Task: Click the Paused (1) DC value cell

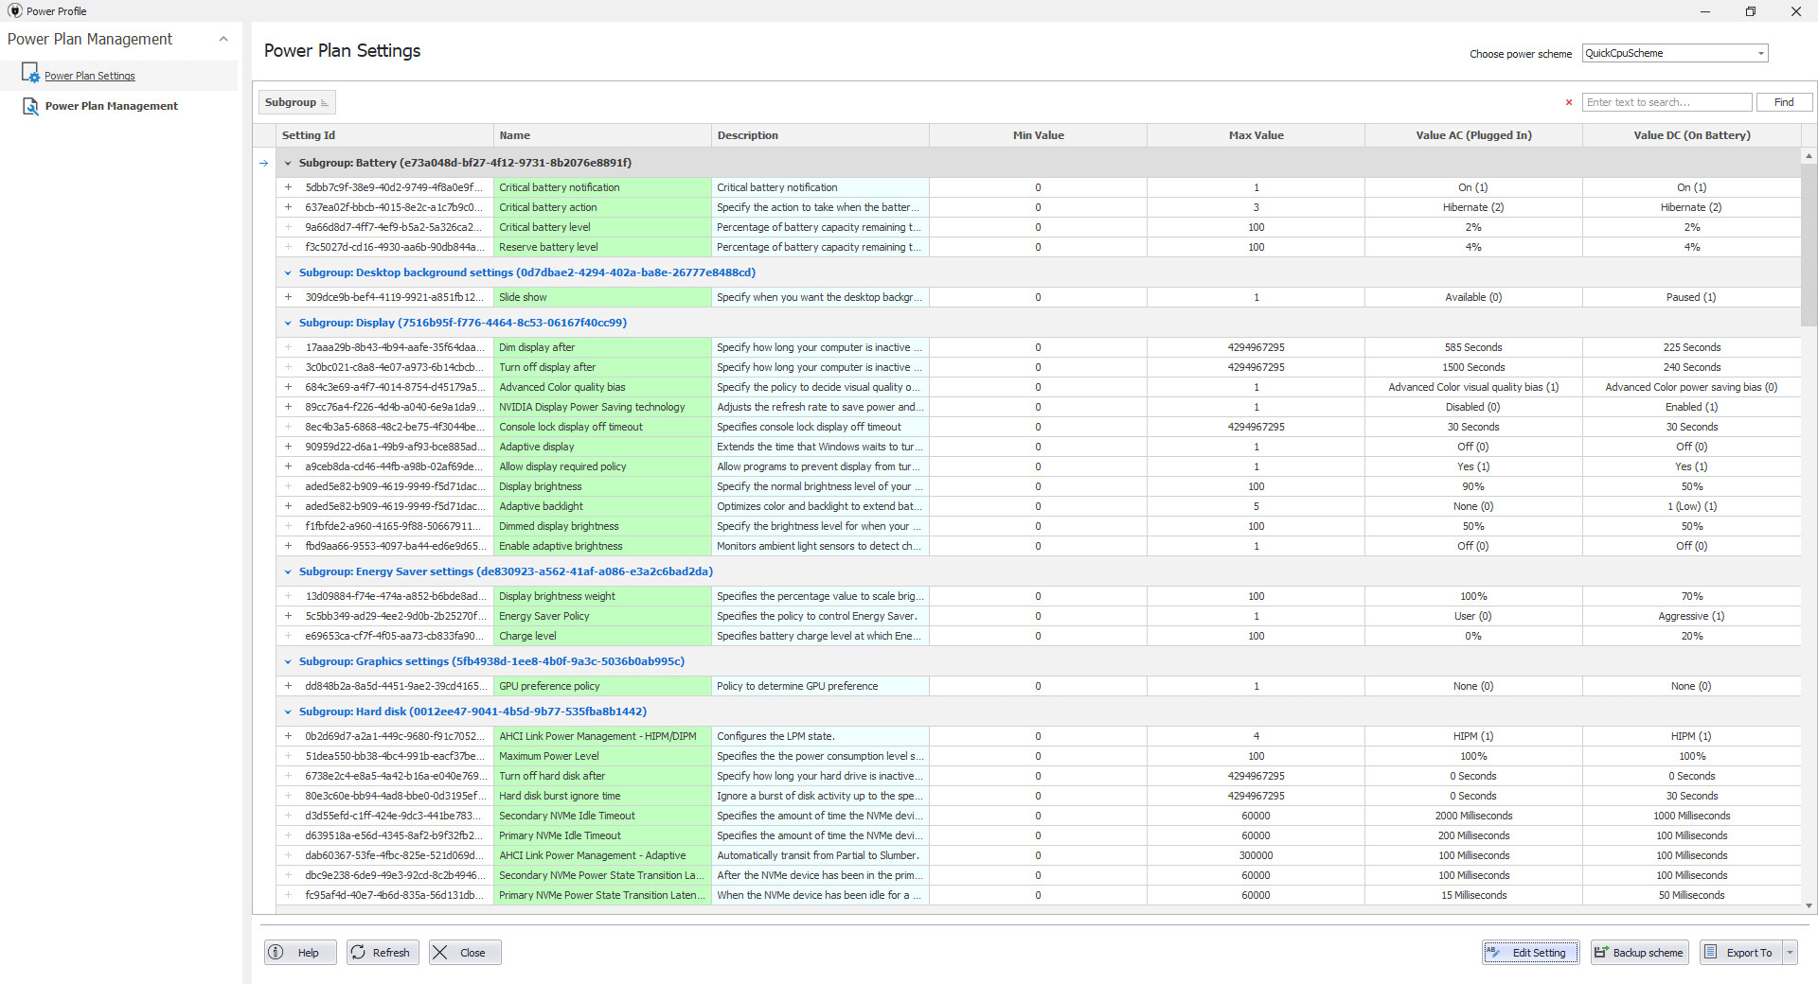Action: coord(1691,297)
